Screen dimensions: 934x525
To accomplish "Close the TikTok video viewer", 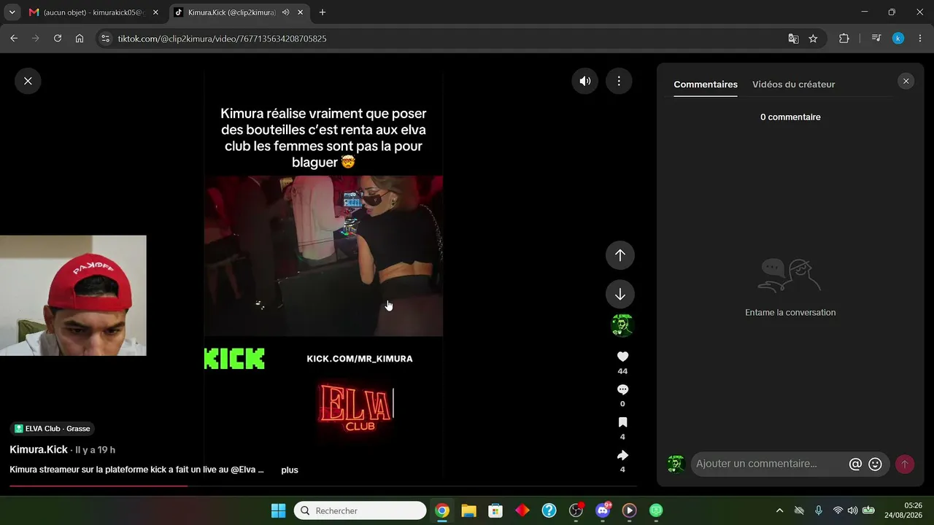I will (28, 81).
